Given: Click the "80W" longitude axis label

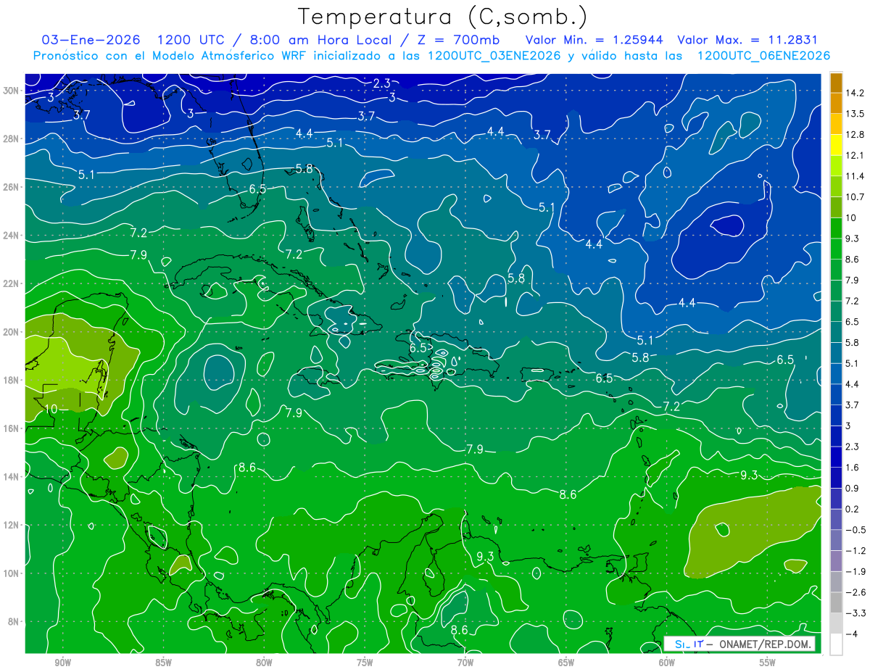Looking at the screenshot, I should (264, 663).
